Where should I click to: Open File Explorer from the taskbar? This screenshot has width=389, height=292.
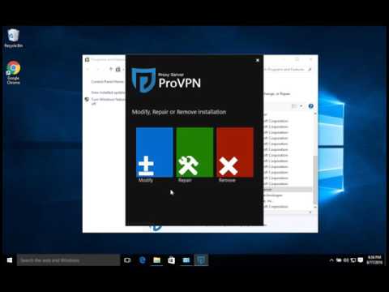pos(157,260)
